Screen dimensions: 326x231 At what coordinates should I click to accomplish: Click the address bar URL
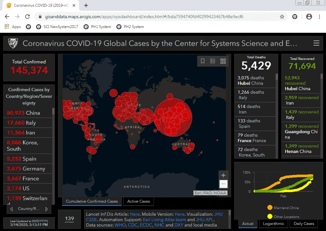tap(144, 17)
